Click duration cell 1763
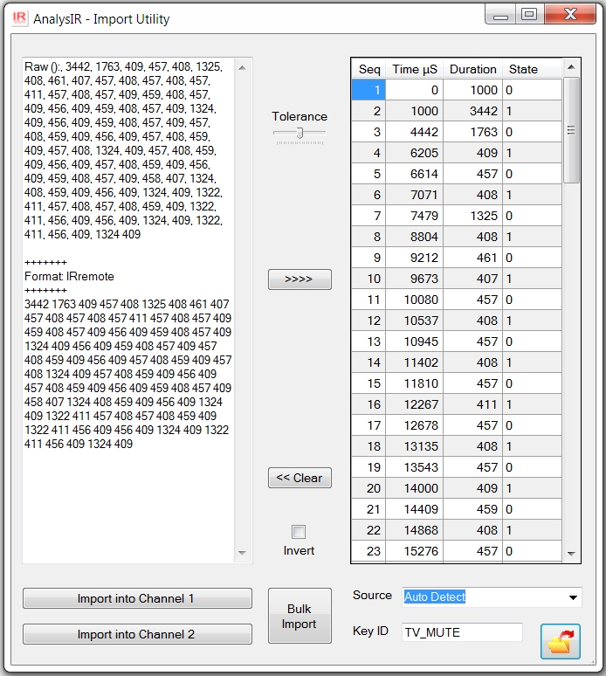The image size is (606, 676). (x=472, y=132)
